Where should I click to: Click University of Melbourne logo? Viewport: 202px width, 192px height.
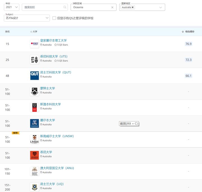[x=35, y=123]
